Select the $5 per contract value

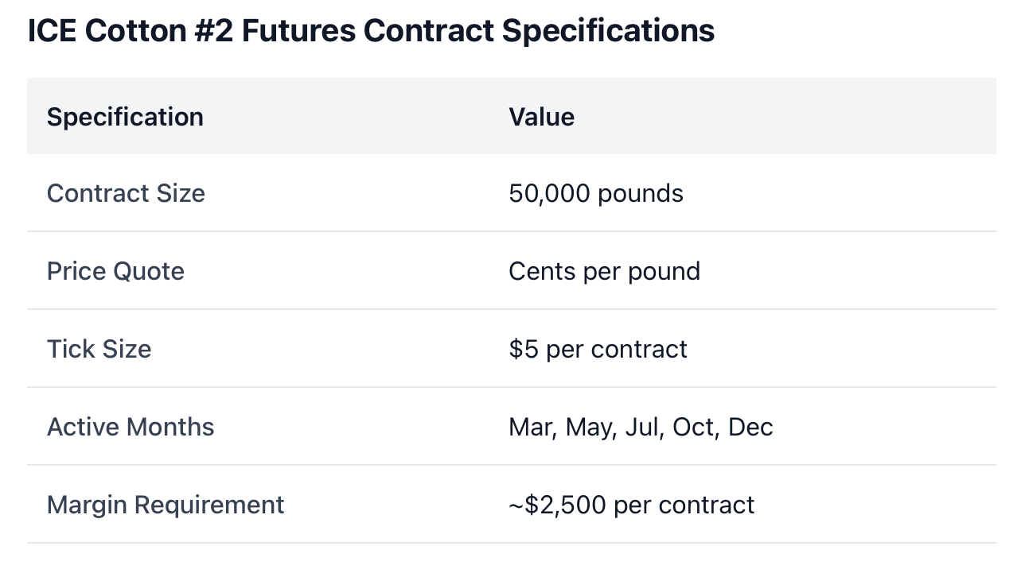point(598,349)
